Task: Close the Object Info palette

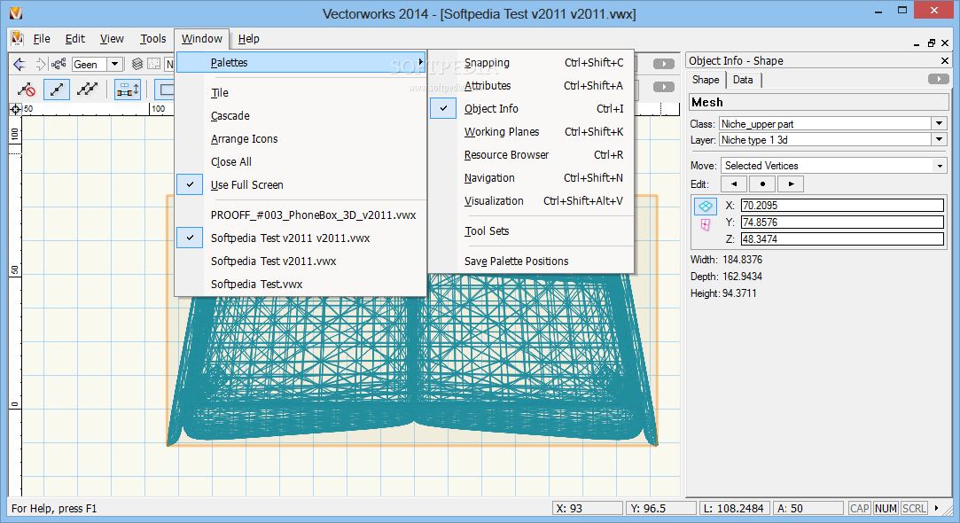Action: (945, 60)
